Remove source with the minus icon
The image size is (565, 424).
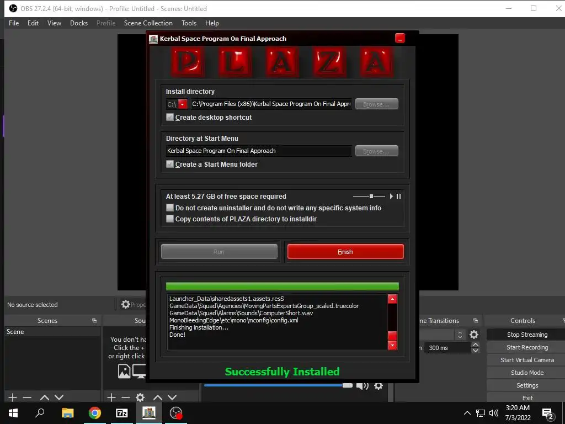pos(125,397)
